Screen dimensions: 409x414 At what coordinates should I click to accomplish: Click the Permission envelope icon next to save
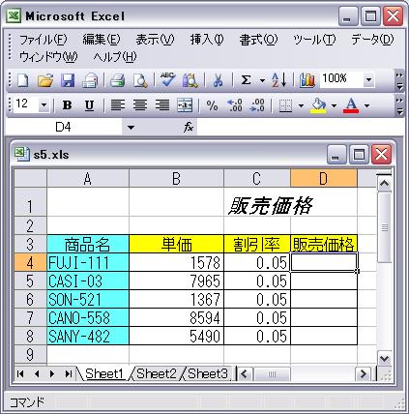[90, 80]
